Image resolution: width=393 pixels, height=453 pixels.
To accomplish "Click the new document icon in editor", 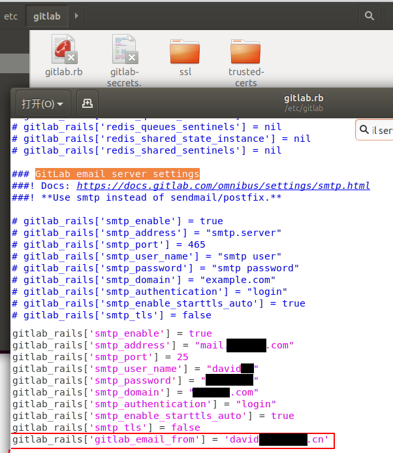I will pos(87,103).
